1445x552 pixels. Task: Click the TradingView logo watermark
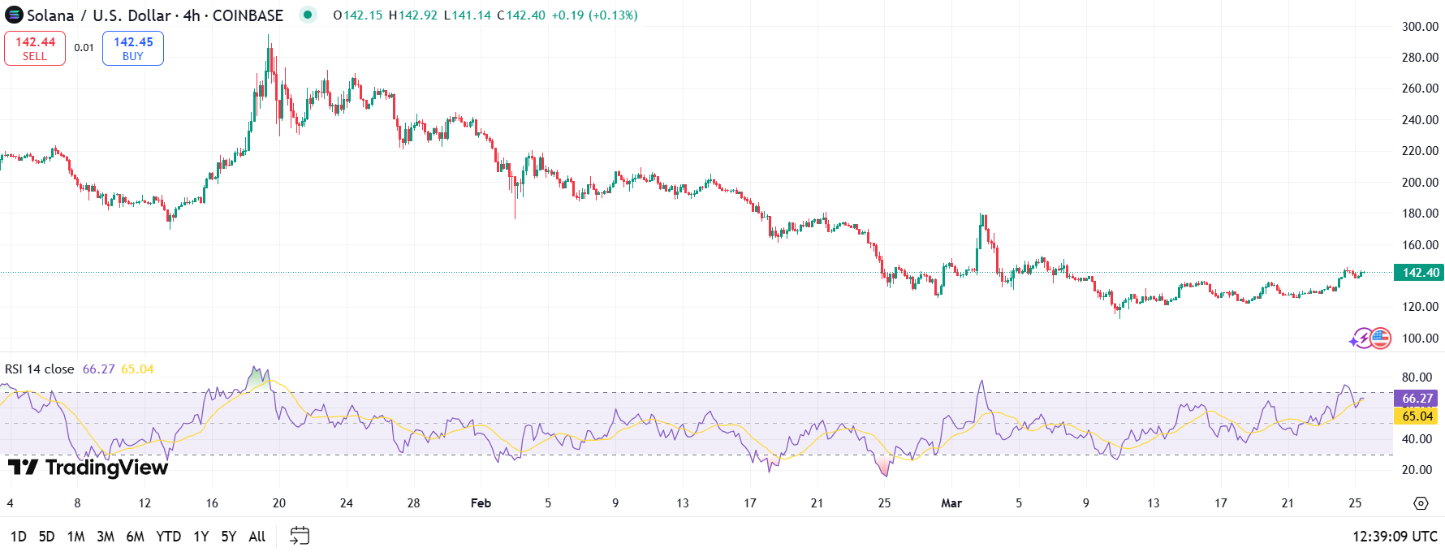88,468
